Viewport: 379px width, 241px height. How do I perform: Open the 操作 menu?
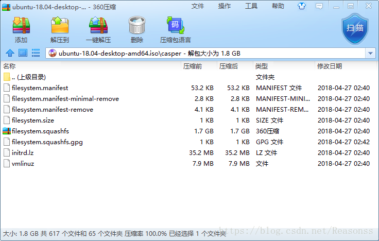pos(225,6)
